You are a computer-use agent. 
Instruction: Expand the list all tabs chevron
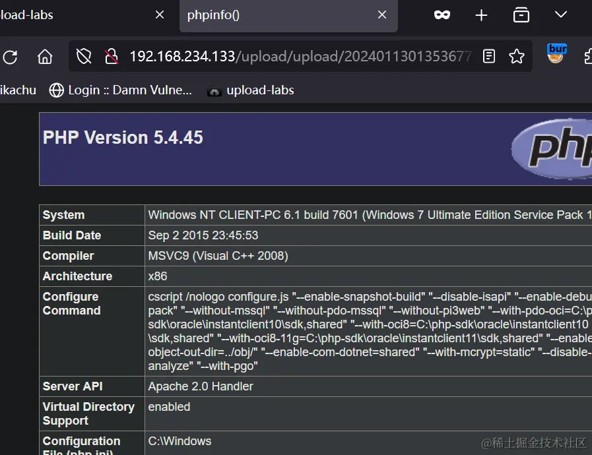[x=561, y=15]
